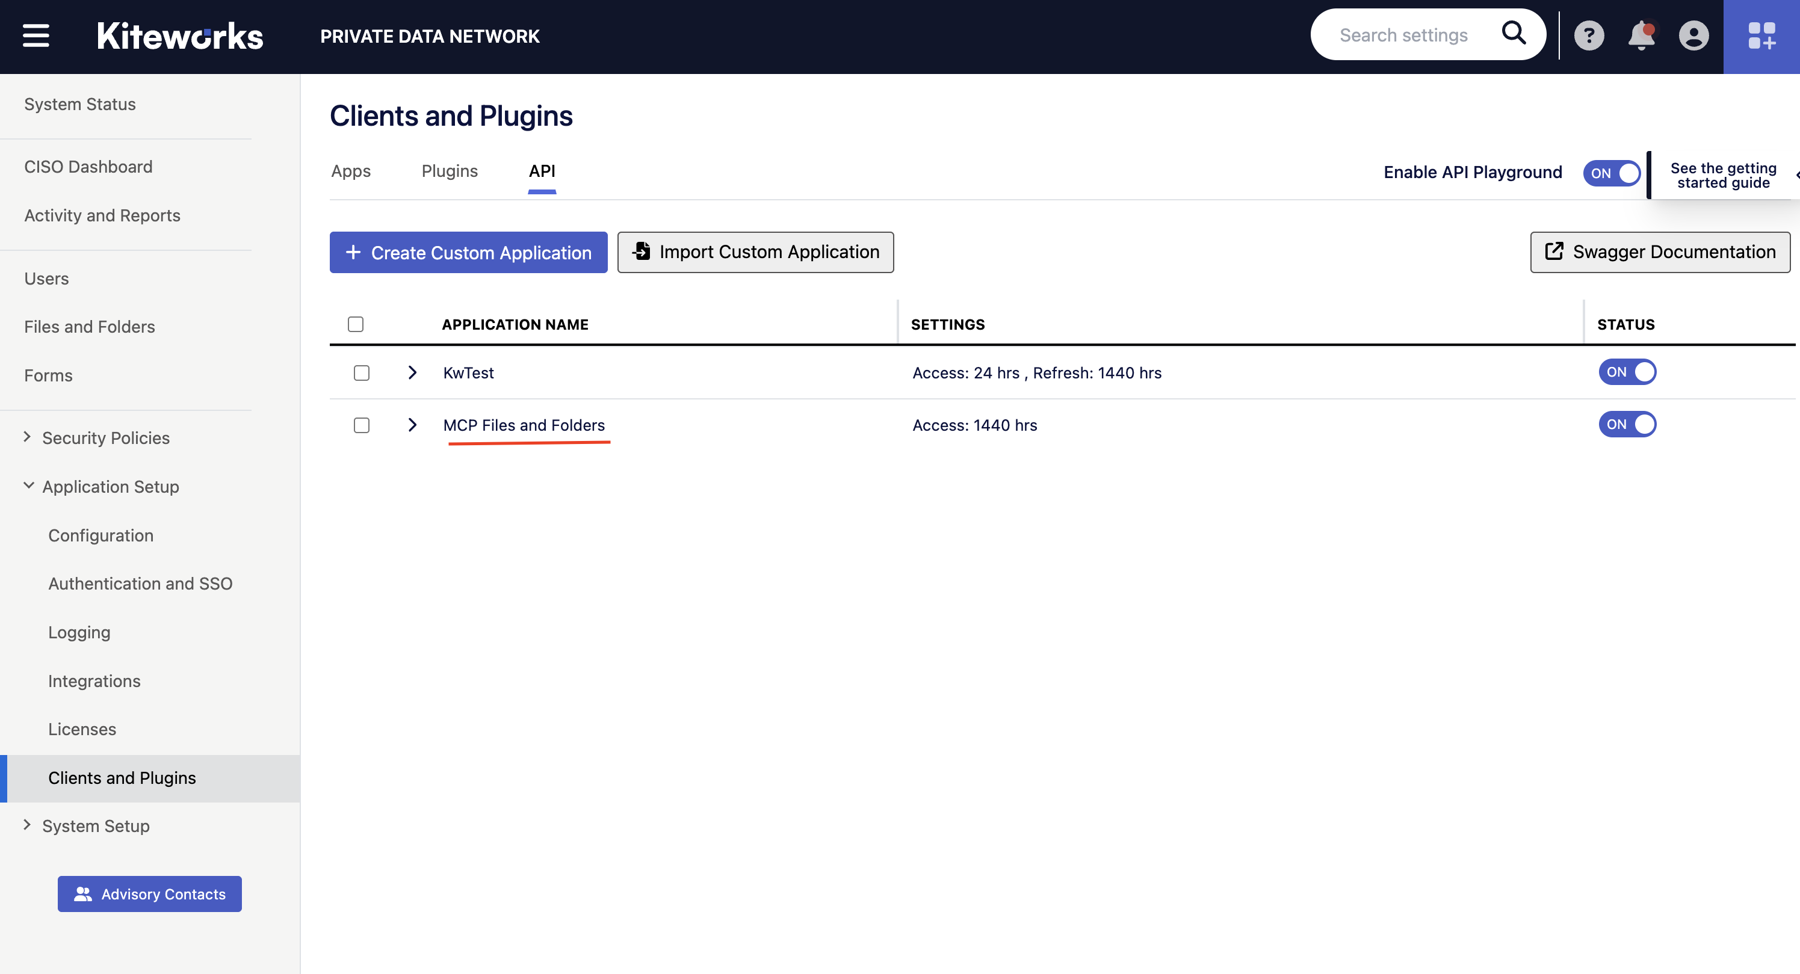Open the notifications bell
Screen dimensions: 1800x974
(x=1641, y=35)
